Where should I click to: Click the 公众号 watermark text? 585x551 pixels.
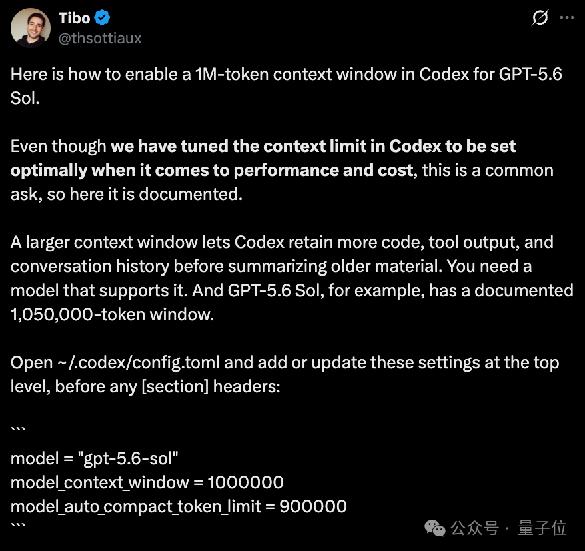pyautogui.click(x=474, y=528)
